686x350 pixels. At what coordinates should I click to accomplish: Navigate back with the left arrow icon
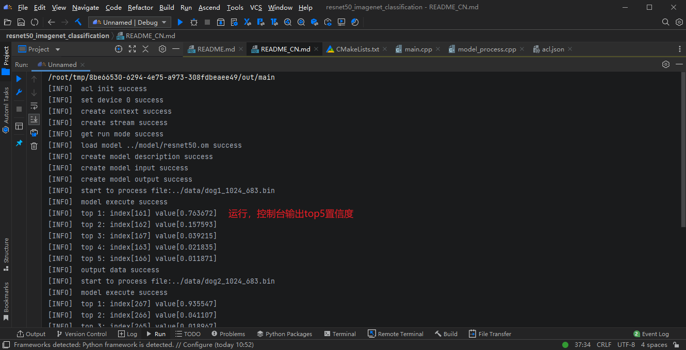coord(51,22)
